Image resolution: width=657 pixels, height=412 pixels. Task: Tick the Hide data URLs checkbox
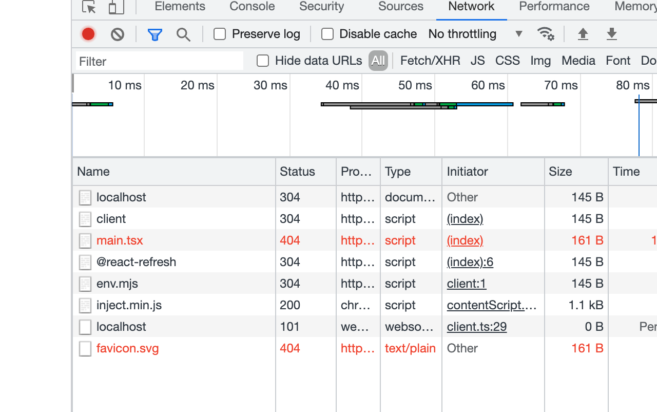(x=263, y=61)
